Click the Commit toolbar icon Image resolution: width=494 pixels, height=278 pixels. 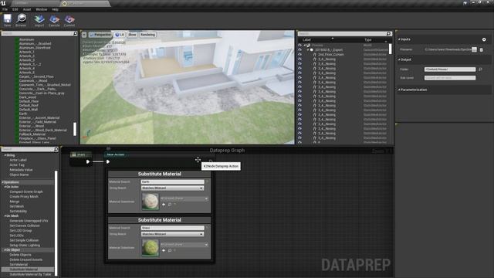[x=69, y=19]
